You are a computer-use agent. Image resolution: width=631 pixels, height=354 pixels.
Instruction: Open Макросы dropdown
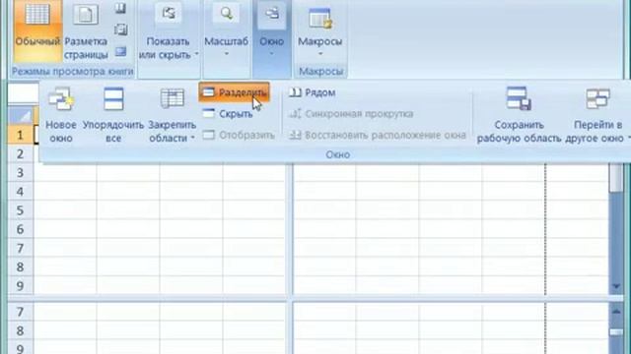[320, 32]
